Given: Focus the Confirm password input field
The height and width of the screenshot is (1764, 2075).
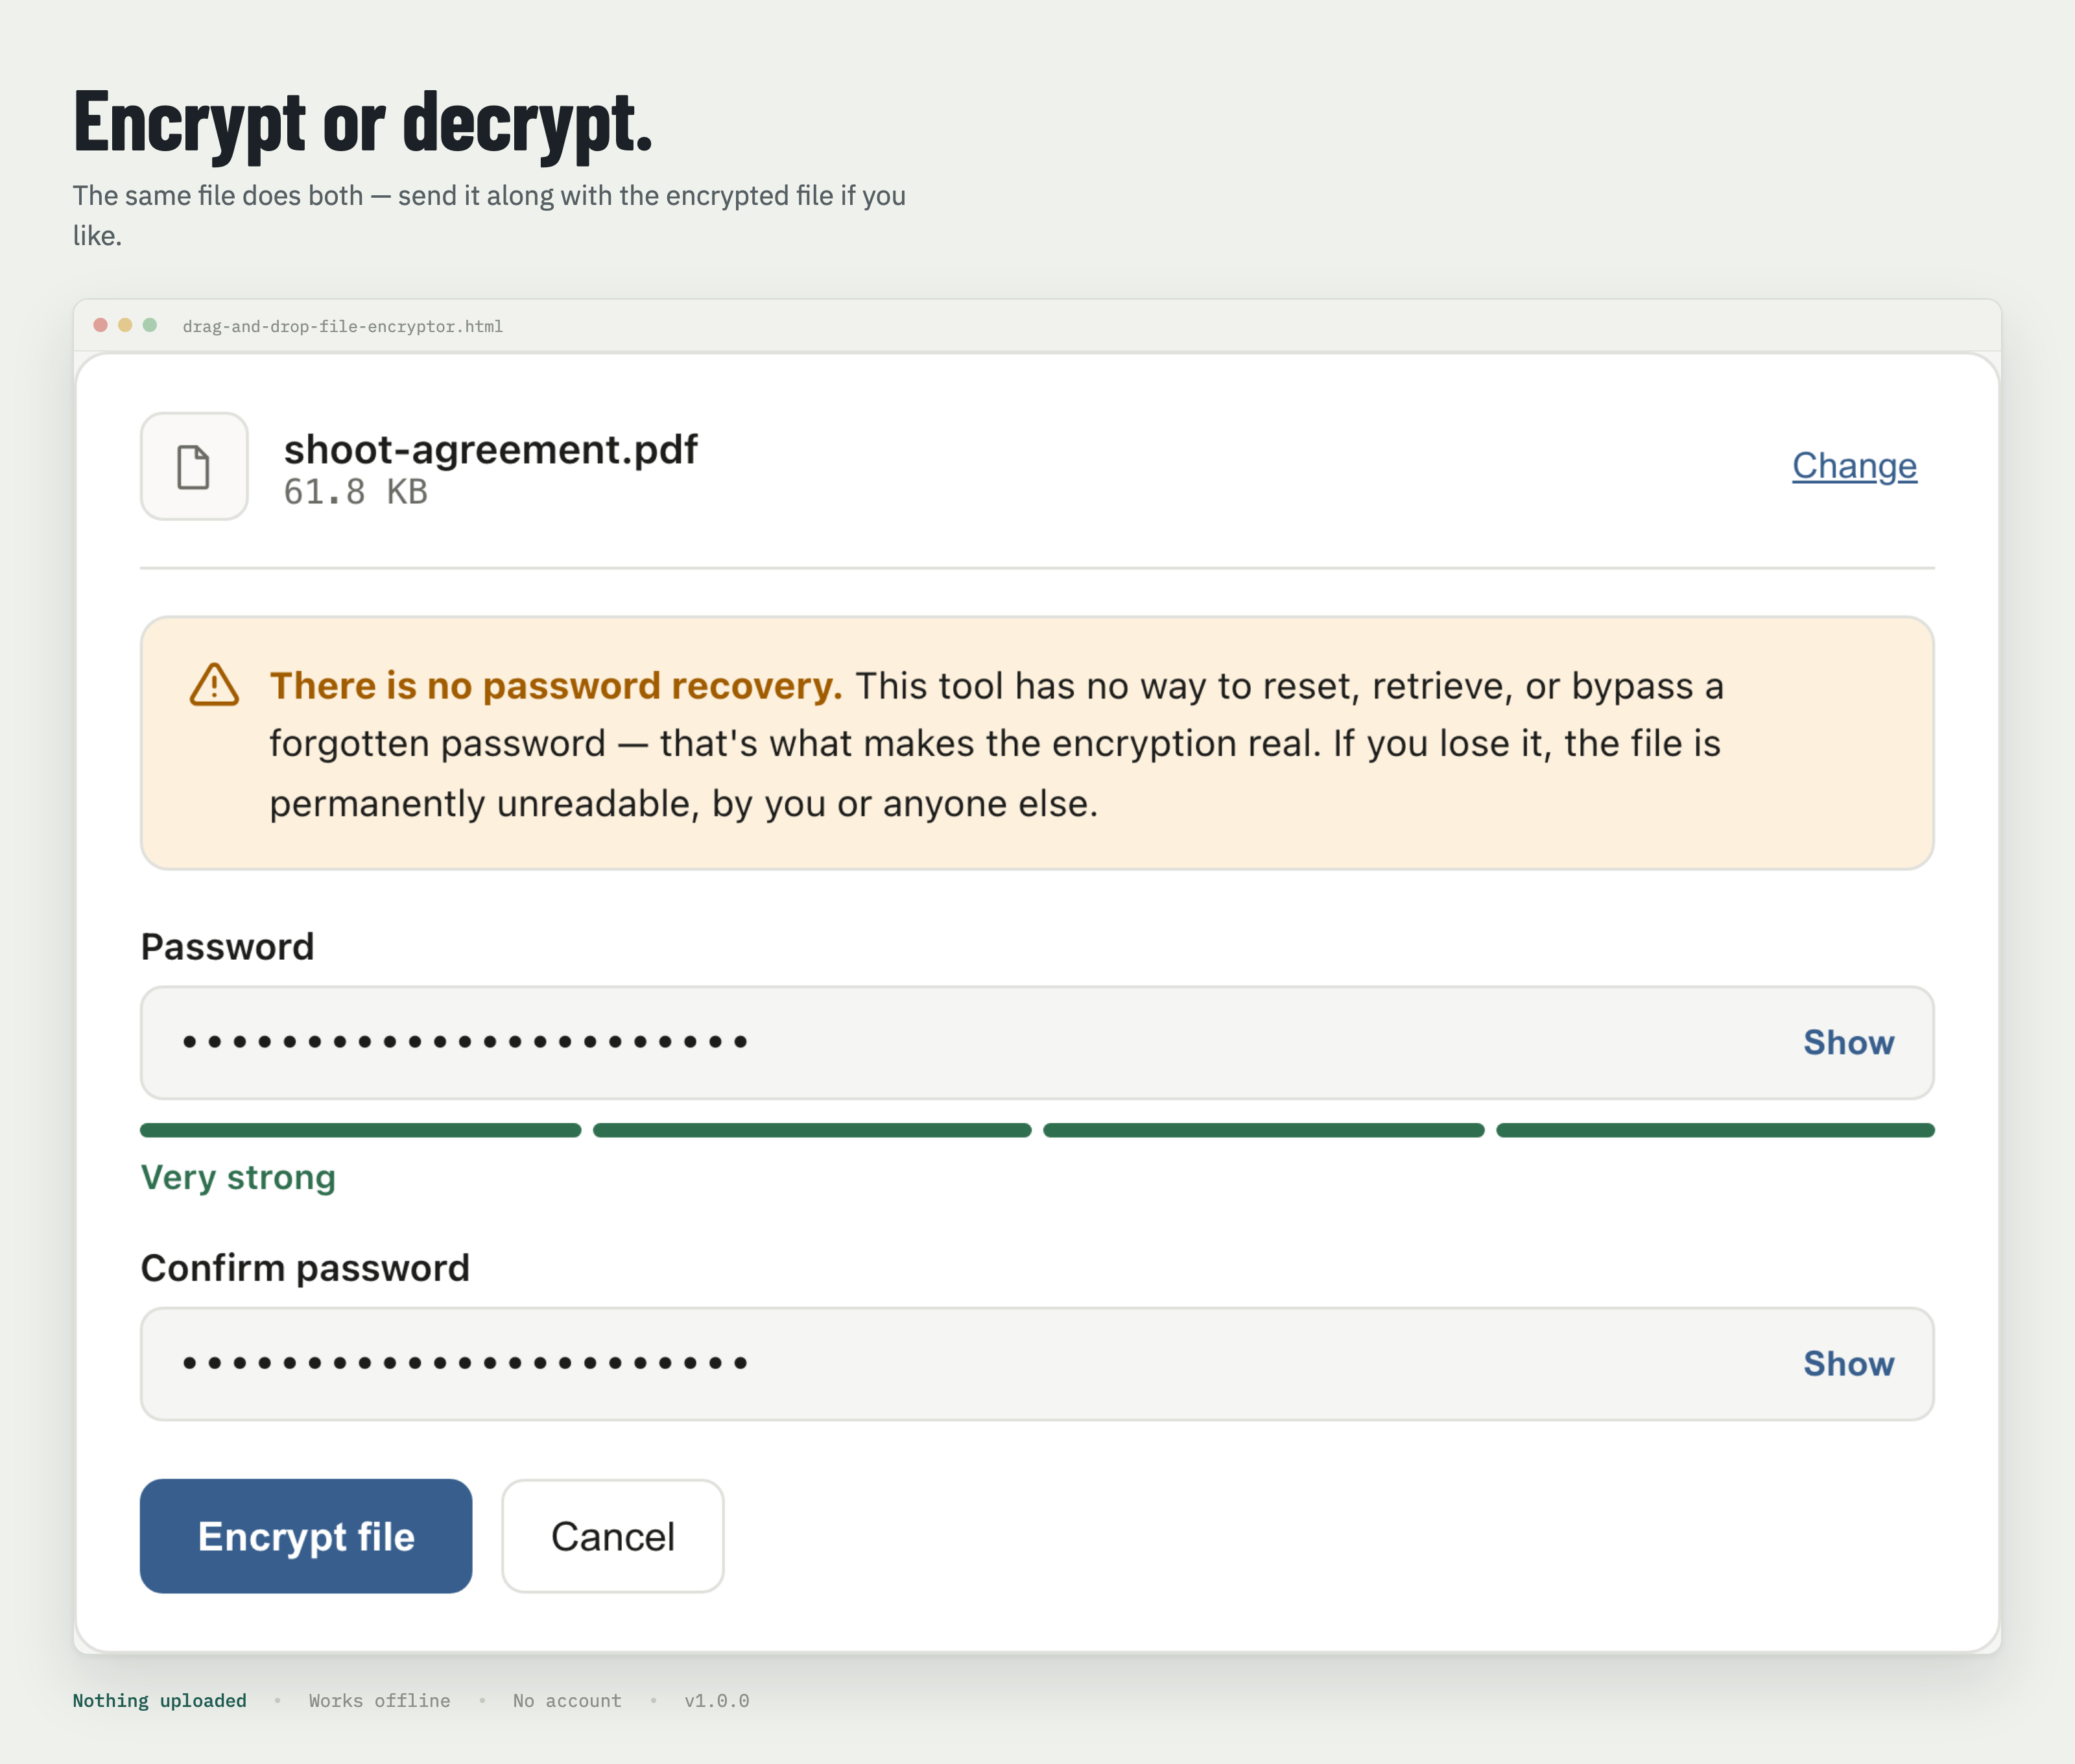Looking at the screenshot, I should [x=1037, y=1363].
